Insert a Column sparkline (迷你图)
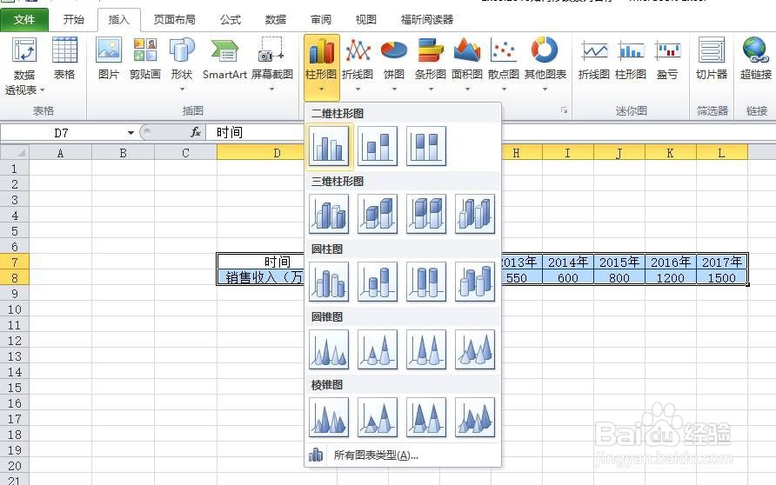This screenshot has width=776, height=485. click(x=631, y=58)
